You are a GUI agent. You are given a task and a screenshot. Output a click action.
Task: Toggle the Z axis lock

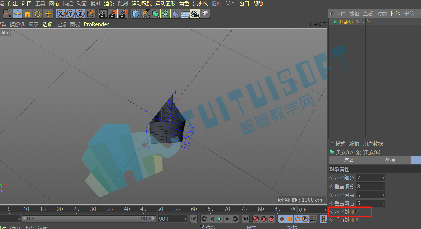[81, 14]
